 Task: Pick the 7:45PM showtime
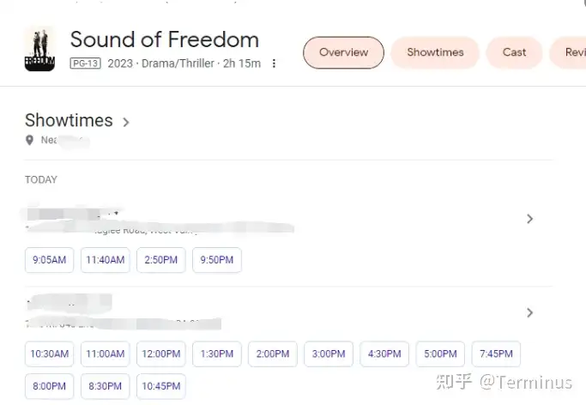pos(496,354)
